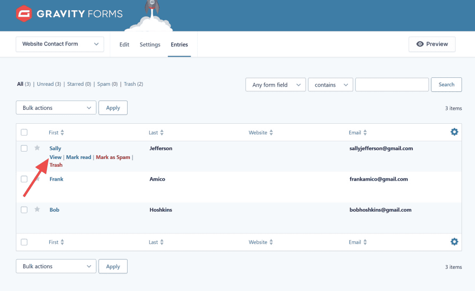The width and height of the screenshot is (475, 291).
Task: Switch to the Entries tab
Action: tap(180, 44)
